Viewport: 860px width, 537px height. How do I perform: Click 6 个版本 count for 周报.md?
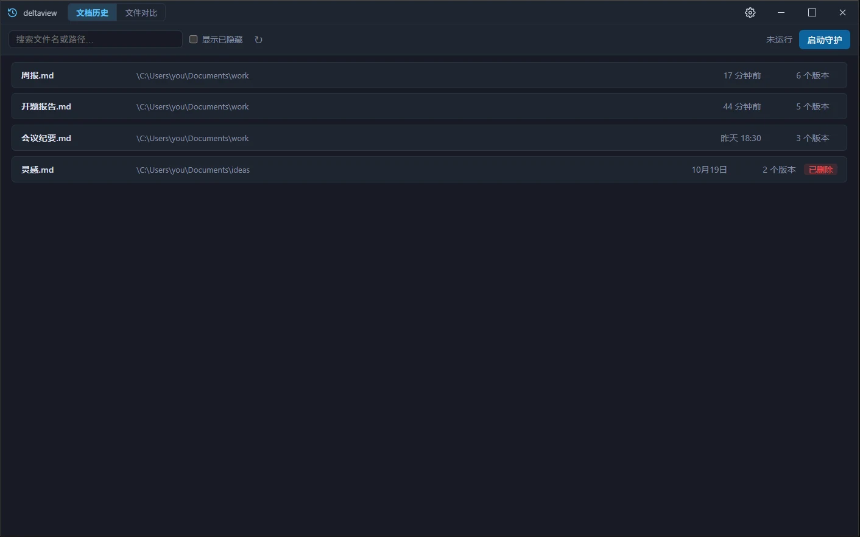click(x=812, y=75)
